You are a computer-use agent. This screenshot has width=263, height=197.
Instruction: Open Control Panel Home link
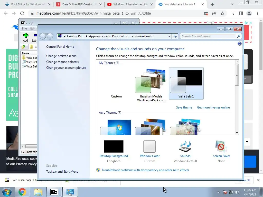coord(60,47)
